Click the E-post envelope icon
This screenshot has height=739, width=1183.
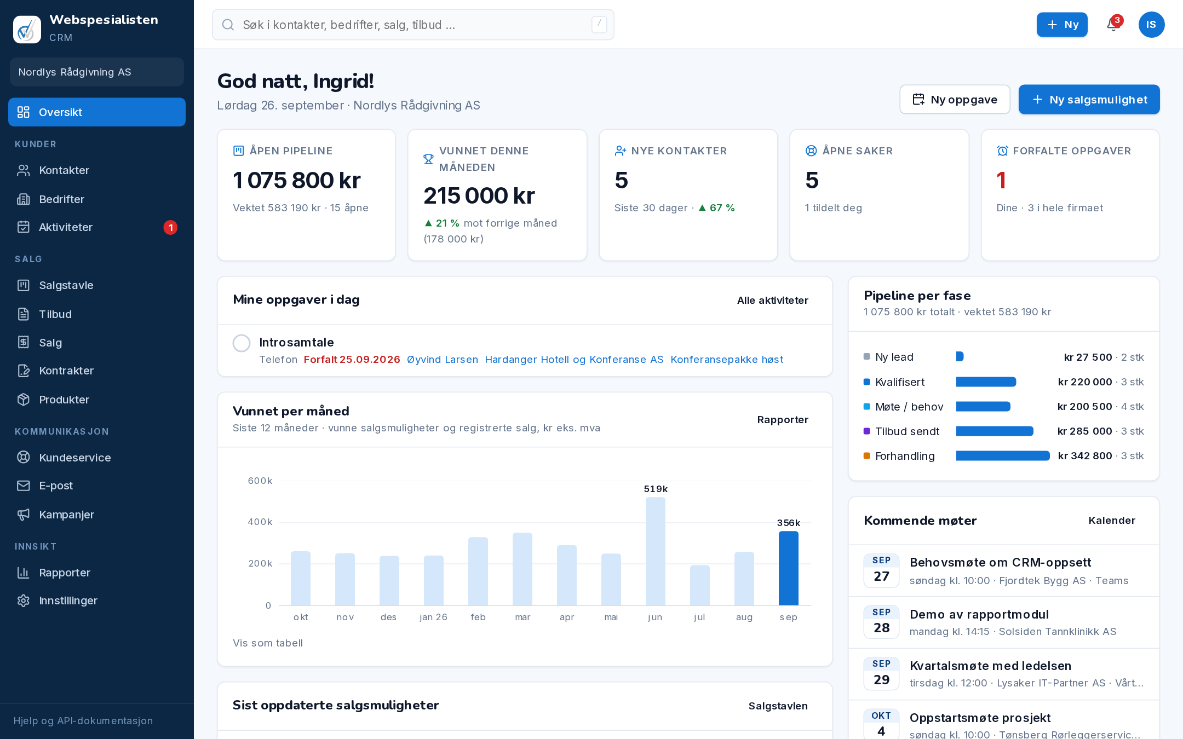pyautogui.click(x=24, y=486)
